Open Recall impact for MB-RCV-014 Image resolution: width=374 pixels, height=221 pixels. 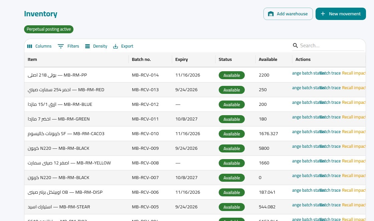pyautogui.click(x=354, y=73)
